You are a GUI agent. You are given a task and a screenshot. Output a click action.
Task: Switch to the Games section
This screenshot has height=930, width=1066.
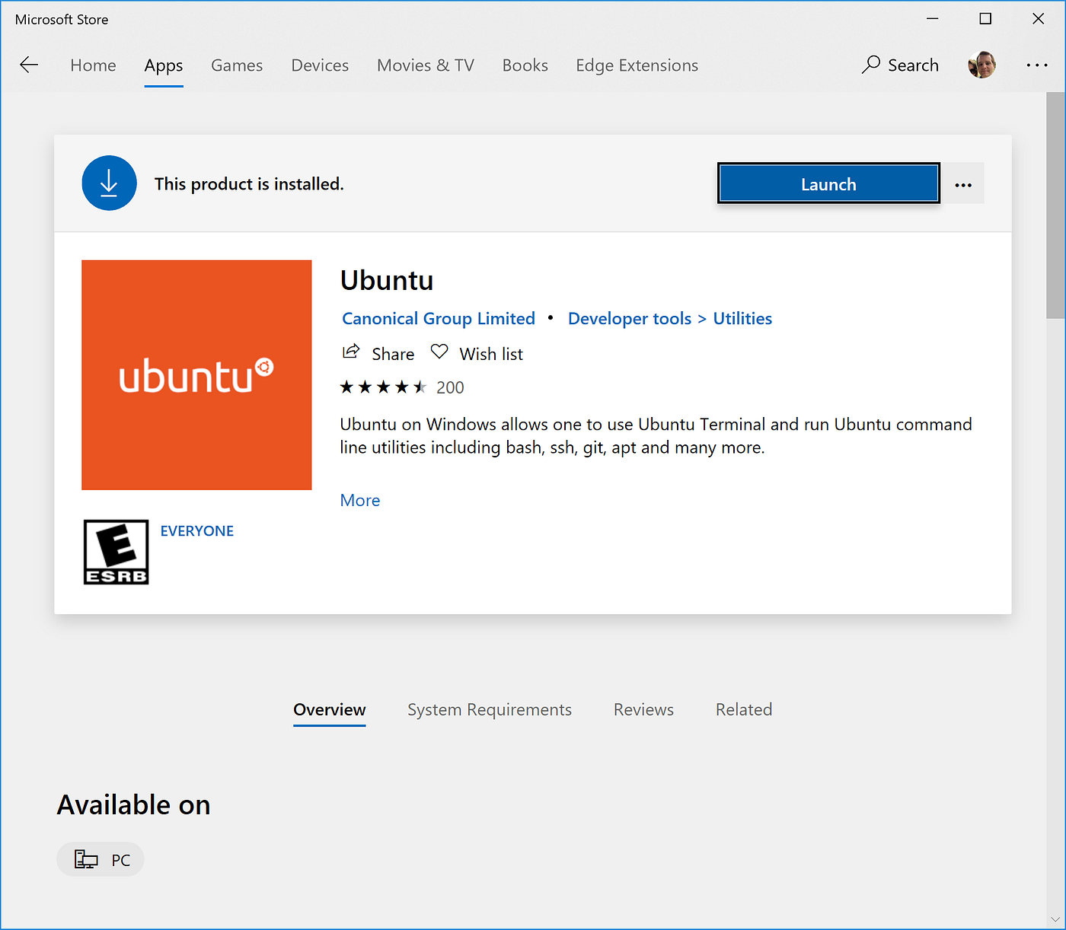click(237, 65)
